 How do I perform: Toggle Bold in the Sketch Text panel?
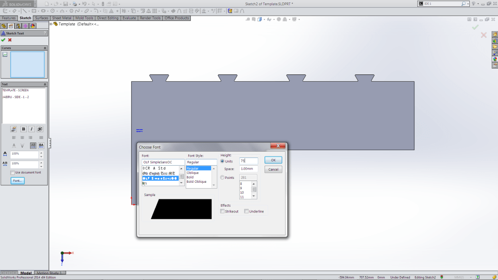click(23, 129)
